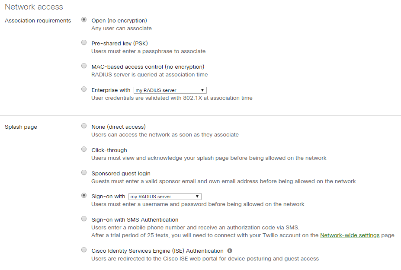Viewport: 401px width, 270px height.
Task: Select the Sign-on with radio button
Action: 84,195
